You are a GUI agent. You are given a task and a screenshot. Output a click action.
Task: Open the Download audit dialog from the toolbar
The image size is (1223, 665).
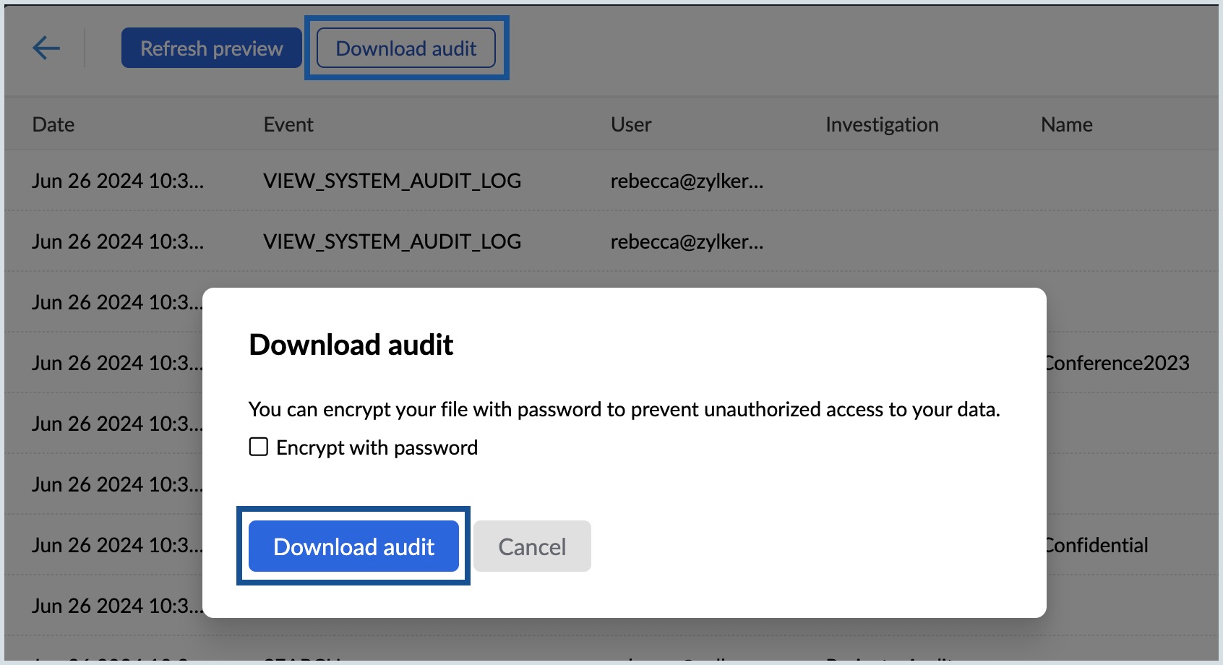pos(405,48)
